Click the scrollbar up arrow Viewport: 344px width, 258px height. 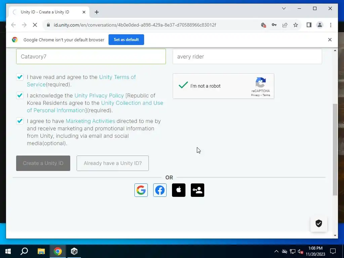[335, 51]
